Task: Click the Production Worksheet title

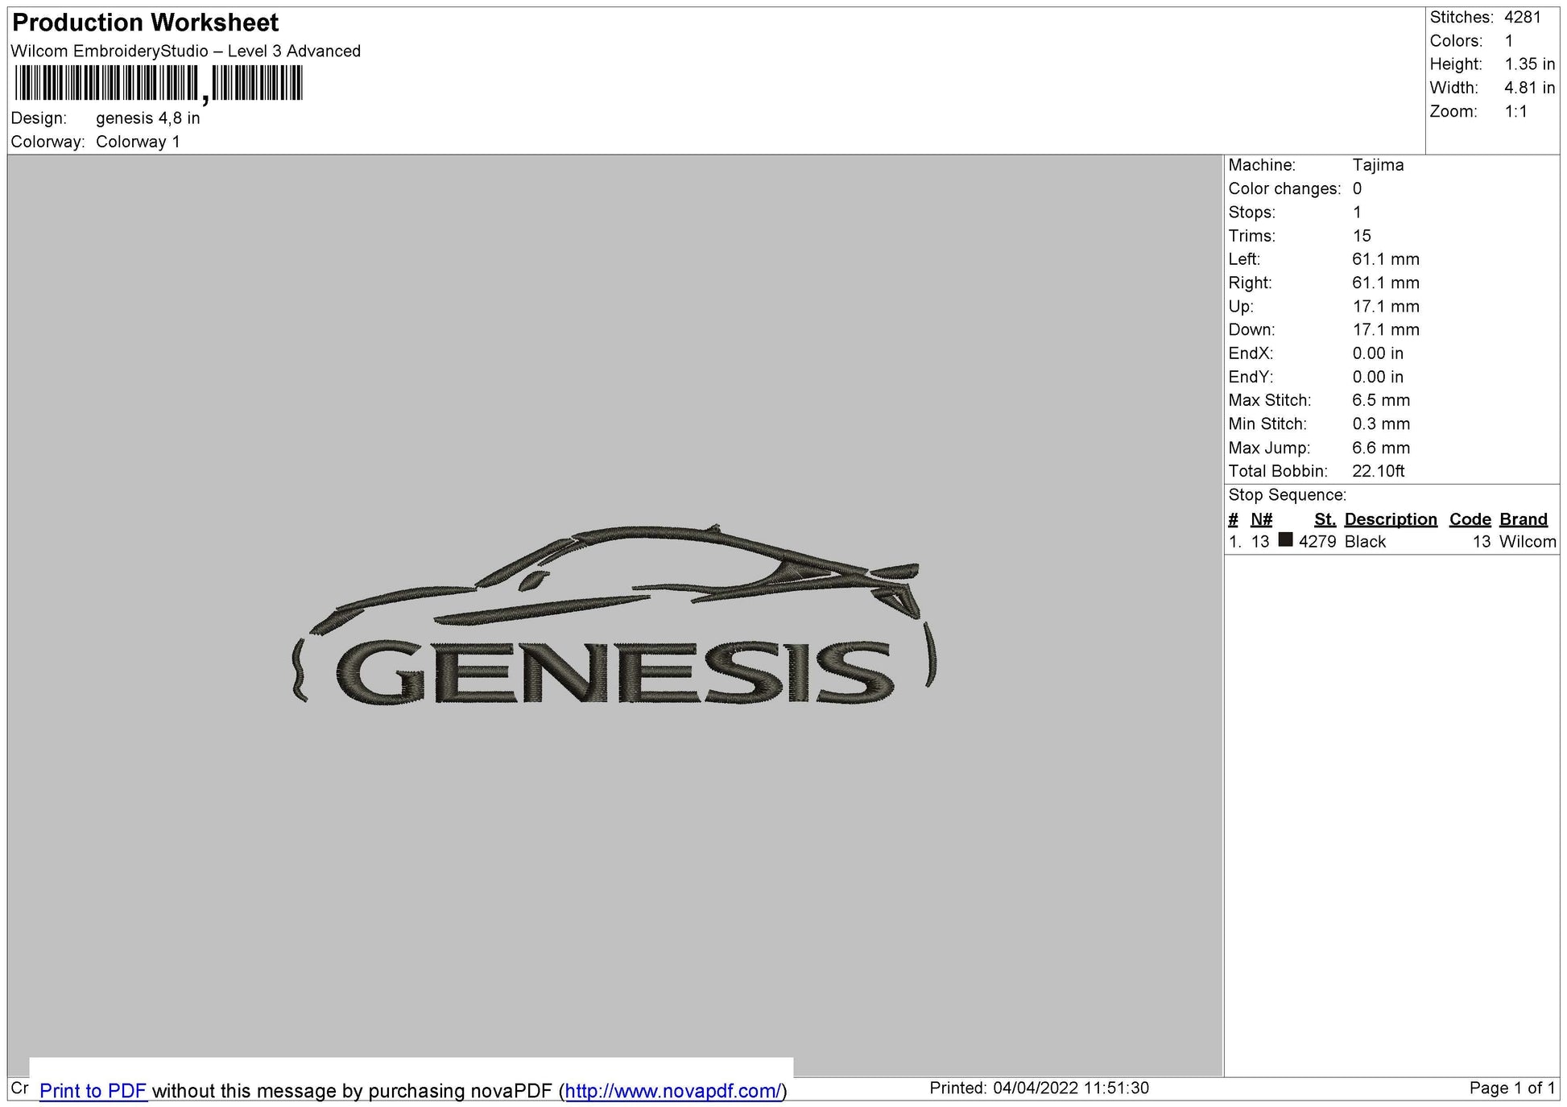Action: pos(143,23)
